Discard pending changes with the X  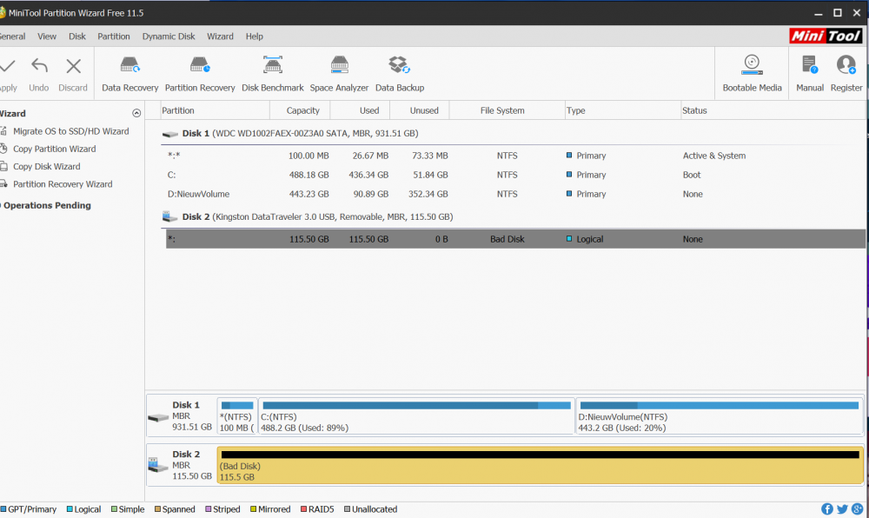[x=73, y=74]
